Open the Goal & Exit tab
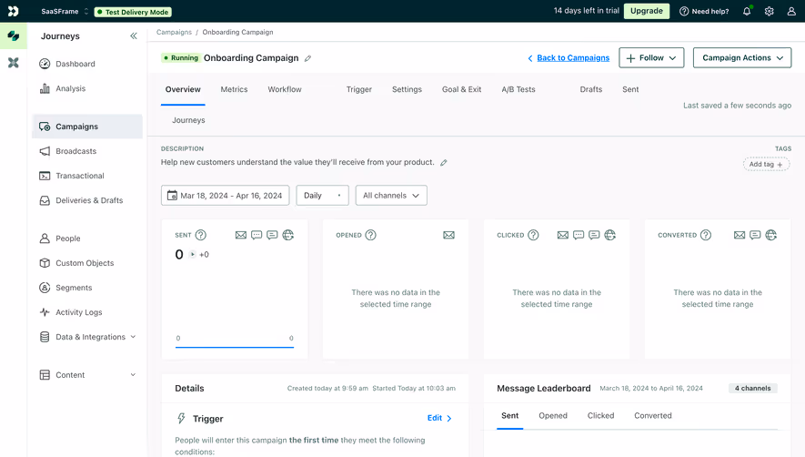 pyautogui.click(x=461, y=89)
